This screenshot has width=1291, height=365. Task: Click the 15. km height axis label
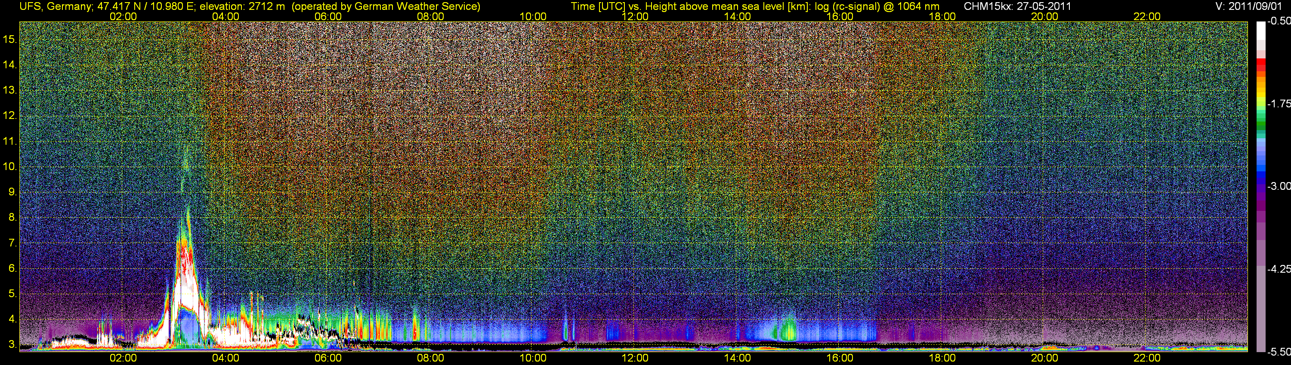click(x=10, y=40)
